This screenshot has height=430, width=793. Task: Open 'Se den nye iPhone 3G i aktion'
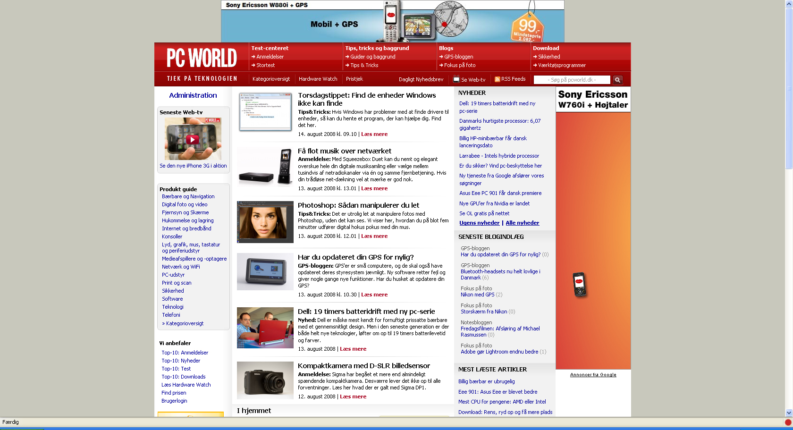pyautogui.click(x=193, y=166)
